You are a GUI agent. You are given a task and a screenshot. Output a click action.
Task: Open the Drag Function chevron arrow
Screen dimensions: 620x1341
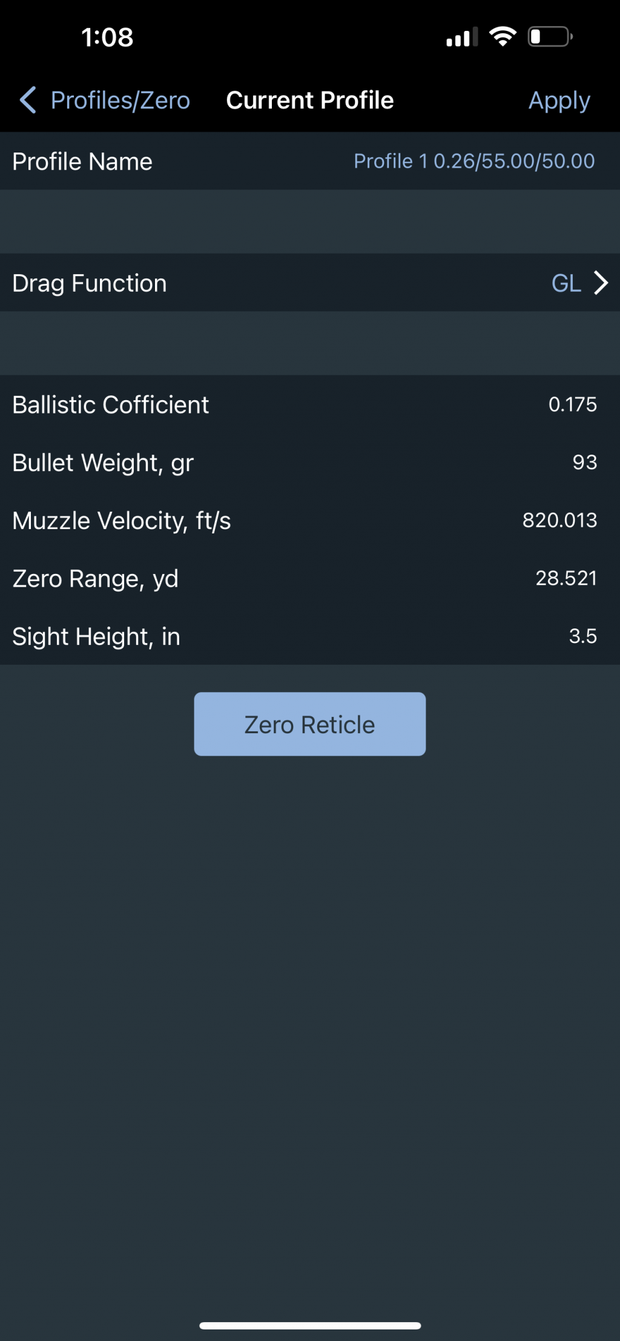click(601, 283)
